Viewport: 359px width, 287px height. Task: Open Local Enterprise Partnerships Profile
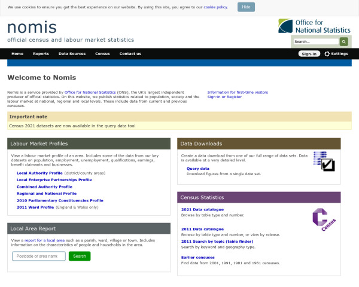(x=54, y=180)
